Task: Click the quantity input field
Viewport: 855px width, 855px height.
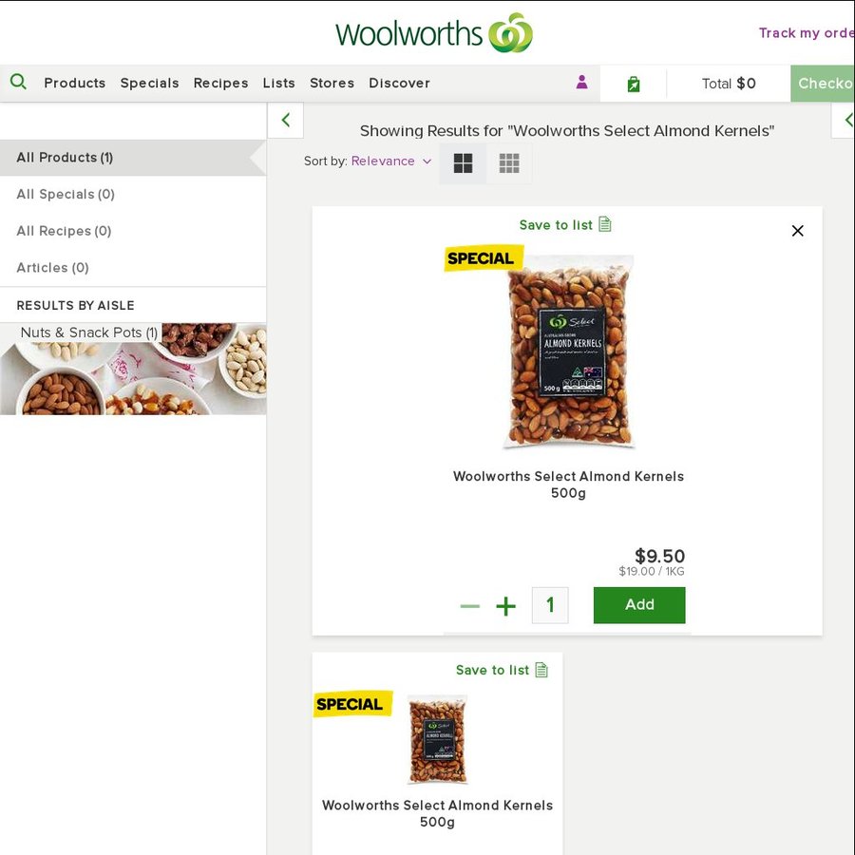Action: [x=550, y=605]
